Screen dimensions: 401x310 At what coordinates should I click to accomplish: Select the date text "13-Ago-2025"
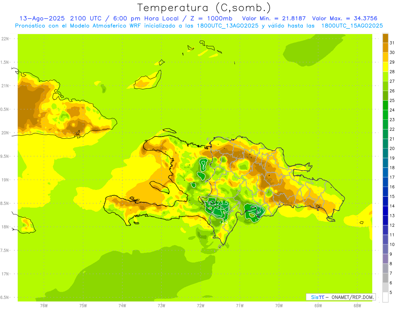[x=42, y=18]
